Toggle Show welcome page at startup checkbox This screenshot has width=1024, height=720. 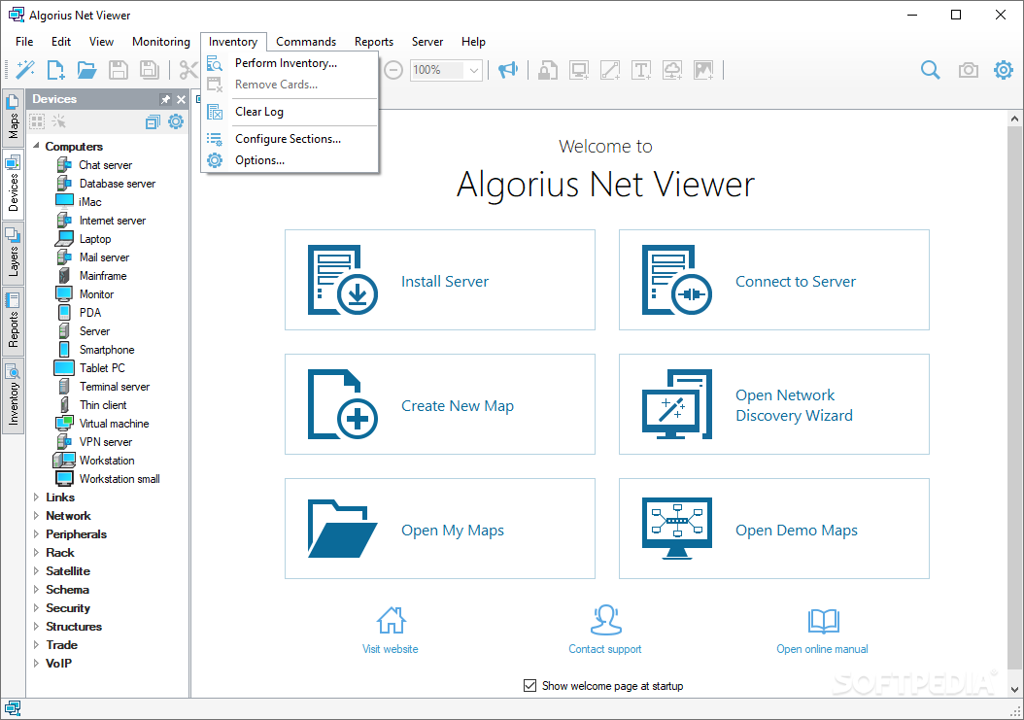point(529,685)
